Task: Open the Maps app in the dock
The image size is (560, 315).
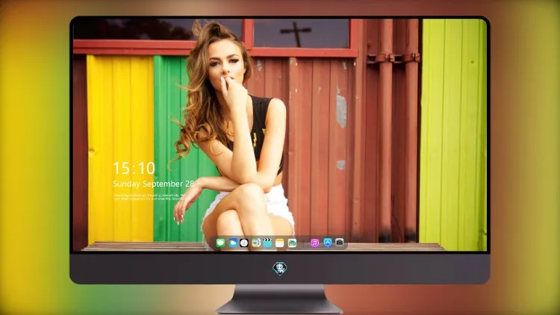Action: coord(256,243)
